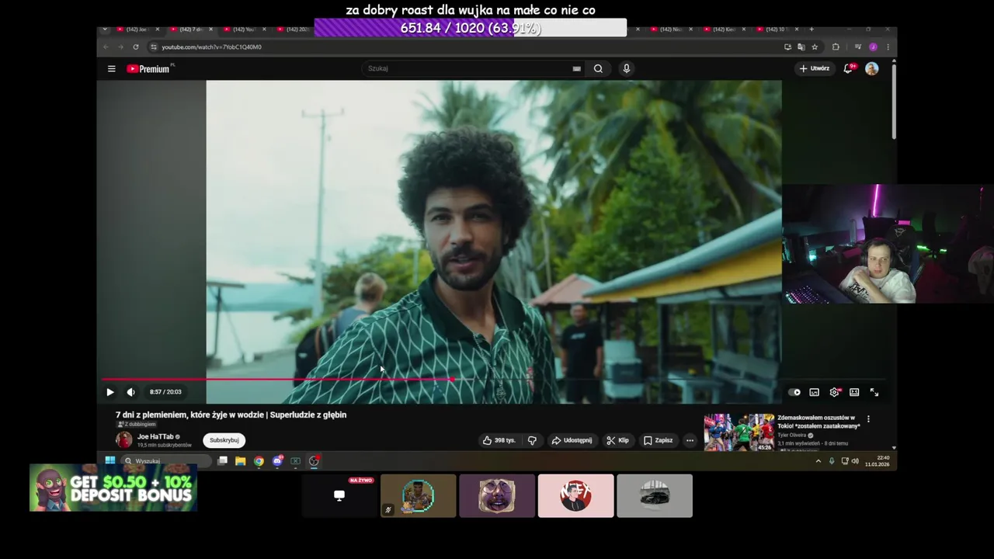This screenshot has height=559, width=994.
Task: Open options menu for the Tokio recommendation
Action: click(868, 419)
